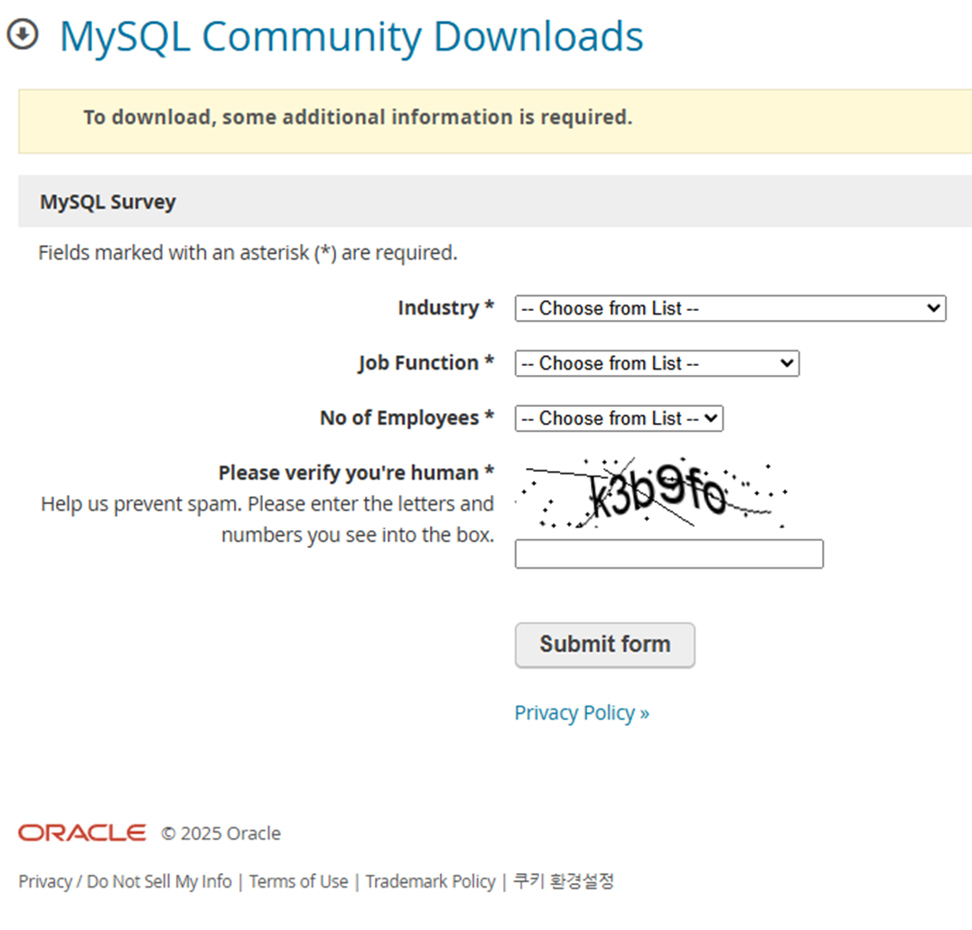Viewport: 972px width, 930px height.
Task: Click the MySQL Community Downloads heading
Action: (x=351, y=36)
